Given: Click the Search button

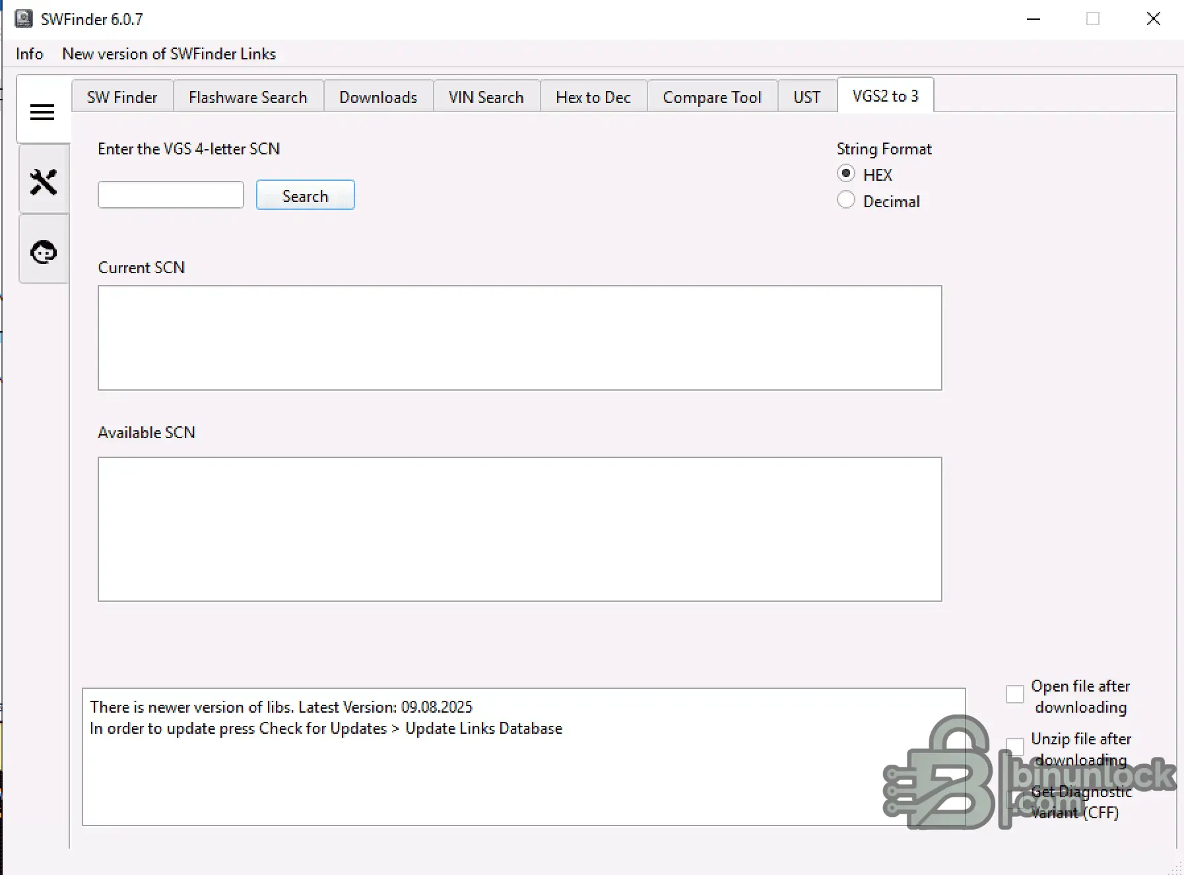Looking at the screenshot, I should (x=306, y=195).
